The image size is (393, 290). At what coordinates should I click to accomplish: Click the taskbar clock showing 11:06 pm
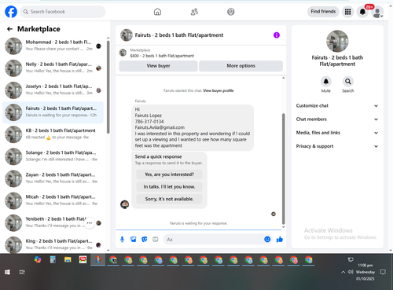click(365, 266)
